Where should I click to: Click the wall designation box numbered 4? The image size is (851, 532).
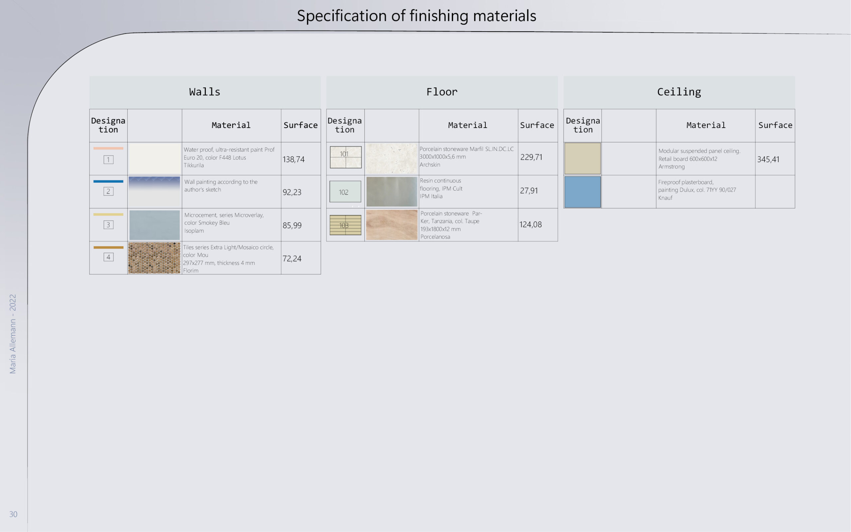click(x=108, y=257)
